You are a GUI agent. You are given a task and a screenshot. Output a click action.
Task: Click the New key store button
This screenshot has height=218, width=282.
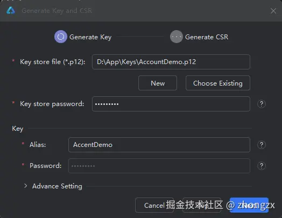[158, 83]
